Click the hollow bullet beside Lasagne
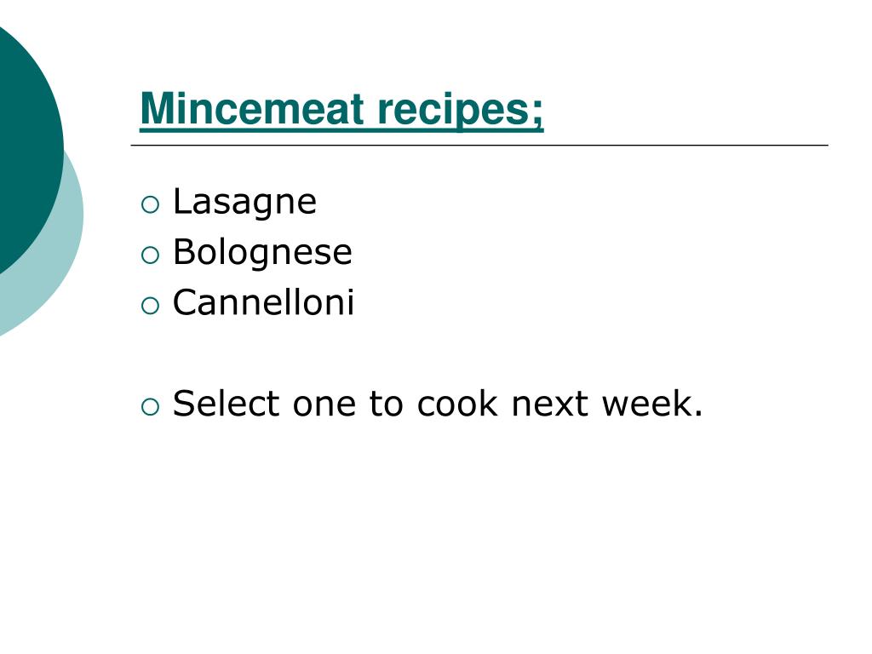This screenshot has width=872, height=654. pyautogui.click(x=150, y=204)
